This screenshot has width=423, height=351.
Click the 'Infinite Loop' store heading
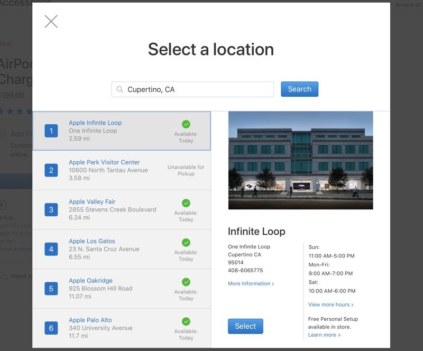(x=256, y=232)
